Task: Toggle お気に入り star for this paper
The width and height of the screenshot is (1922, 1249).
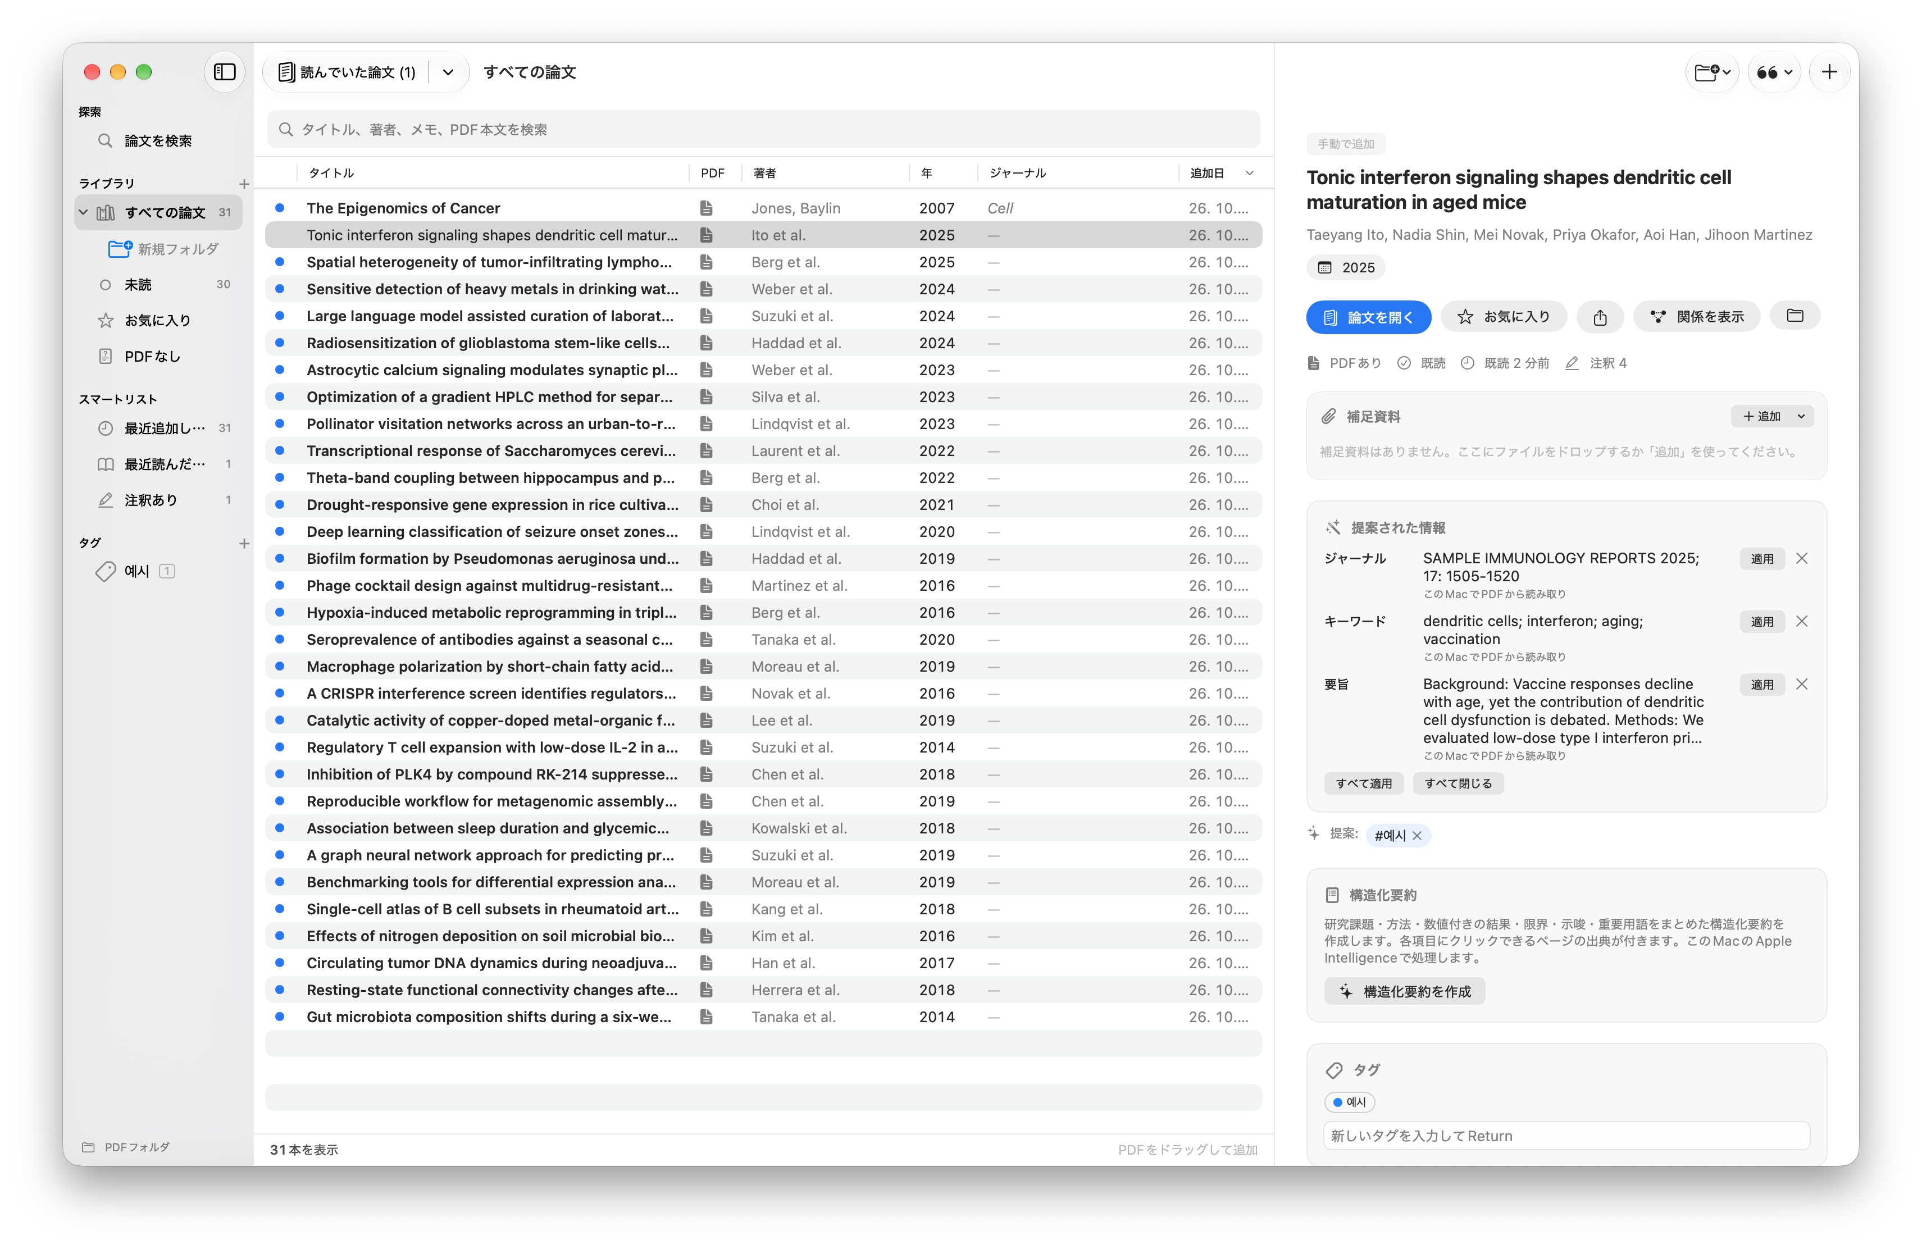Action: tap(1504, 317)
